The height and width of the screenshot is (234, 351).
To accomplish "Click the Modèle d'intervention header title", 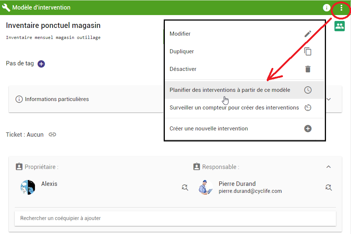I will pos(41,7).
